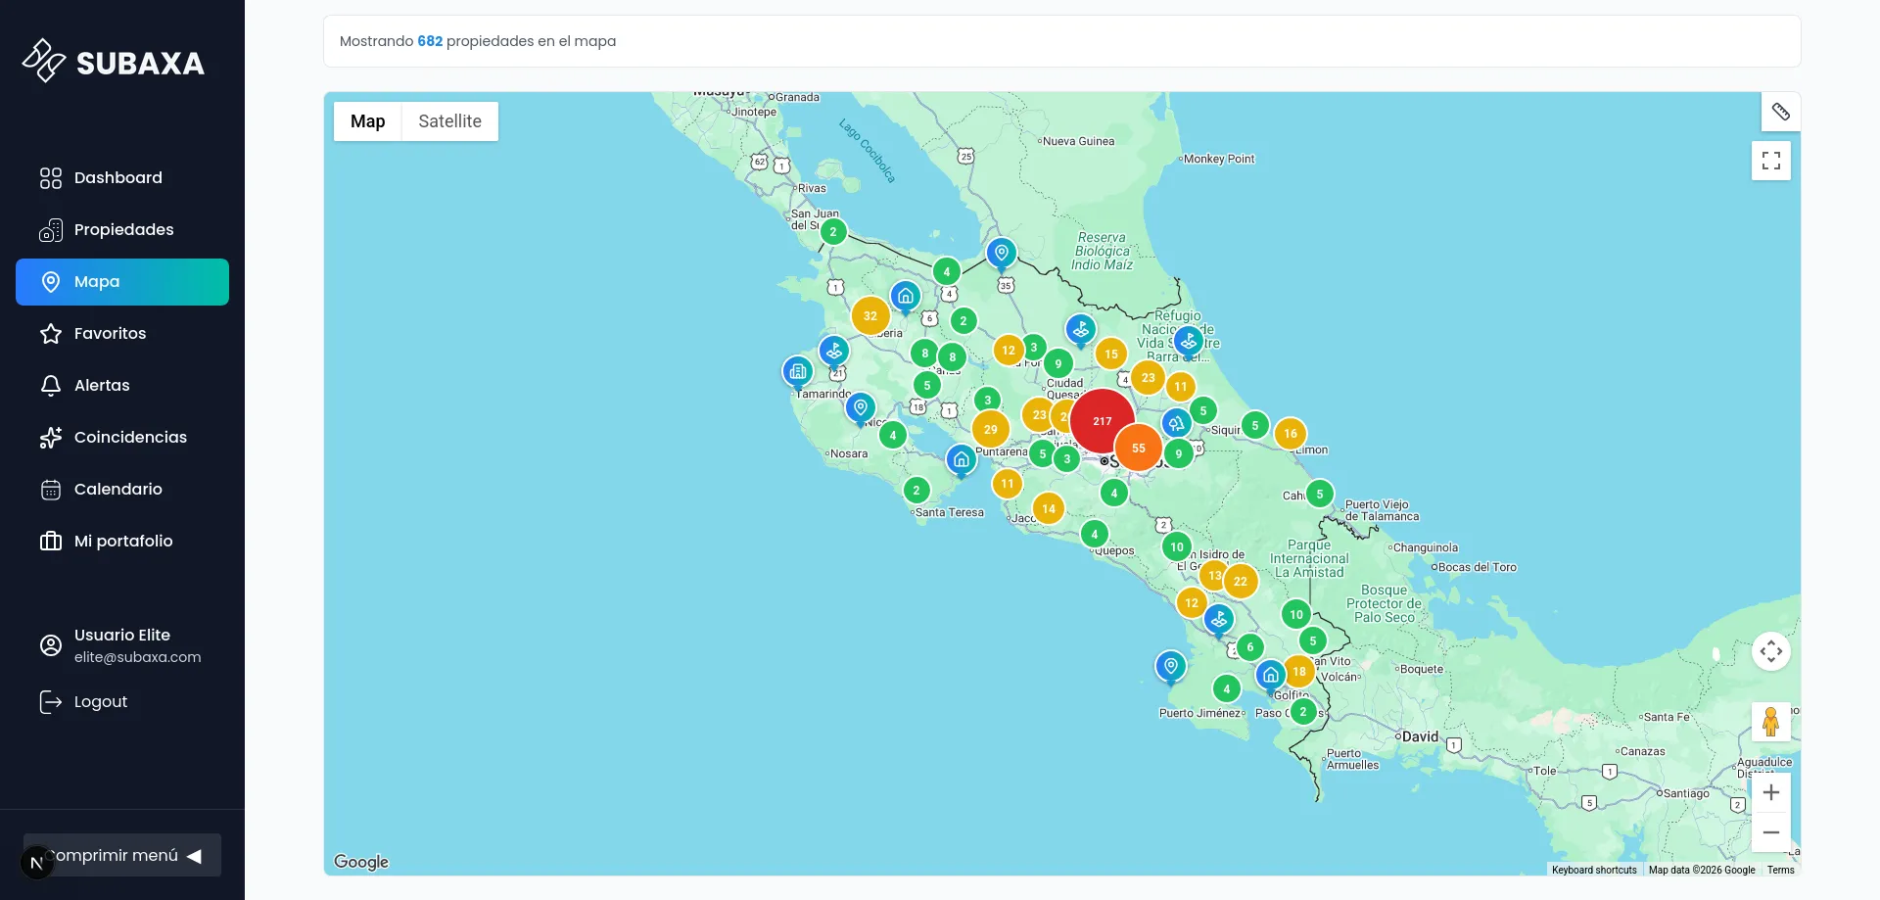Click the SUBAXA logo
Viewport: 1880px width, 900px height.
(x=114, y=62)
